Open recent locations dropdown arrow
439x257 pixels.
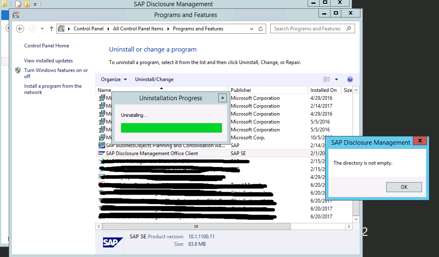tap(42, 29)
